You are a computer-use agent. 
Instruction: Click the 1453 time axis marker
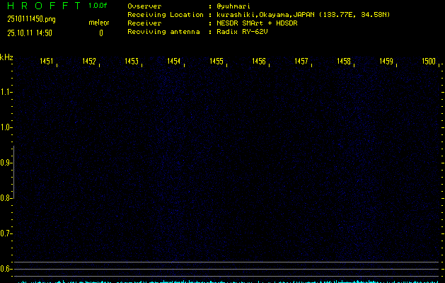point(132,62)
